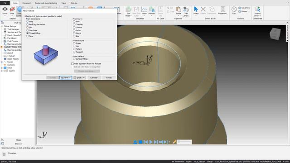Click the Delete X icon

click(x=203, y=9)
